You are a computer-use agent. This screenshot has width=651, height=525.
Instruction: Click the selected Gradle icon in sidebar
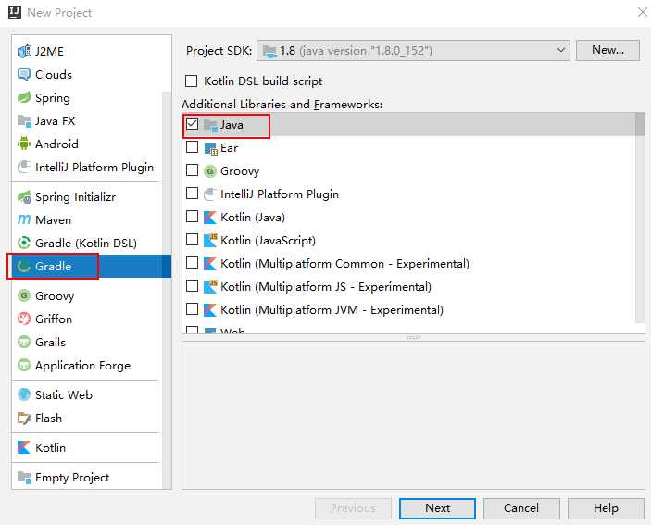[24, 266]
